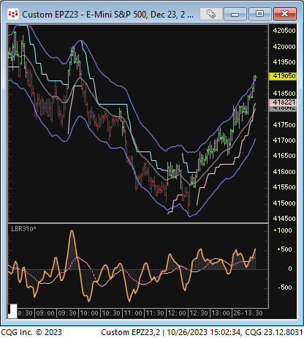Screen dimensions: 304x338
Task: Click the 13:00 time axis label
Action: (221, 313)
